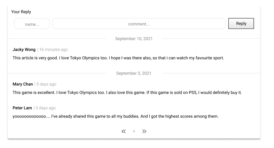Go to the next comments page
The height and width of the screenshot is (148, 274).
click(144, 131)
